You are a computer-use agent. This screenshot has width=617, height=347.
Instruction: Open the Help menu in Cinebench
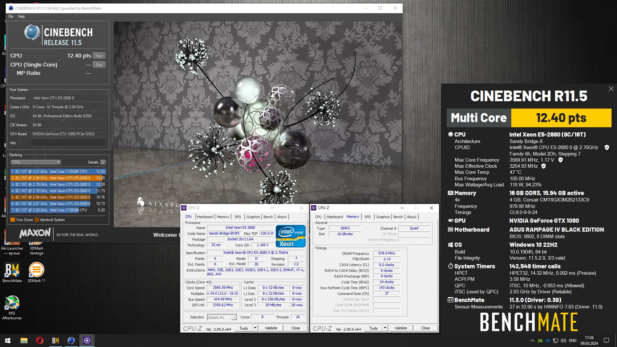coord(21,16)
